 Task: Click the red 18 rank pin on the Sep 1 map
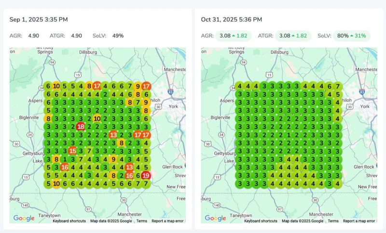(81, 127)
